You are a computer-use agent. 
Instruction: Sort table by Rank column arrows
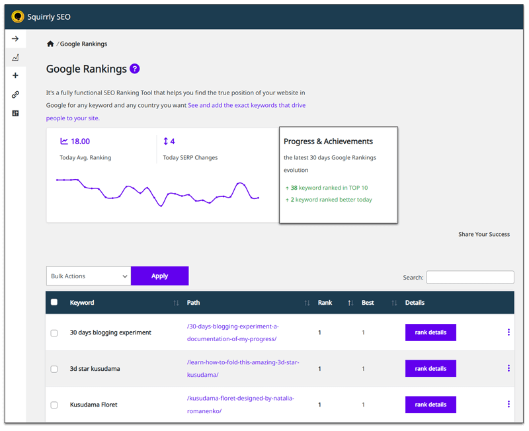(x=350, y=303)
